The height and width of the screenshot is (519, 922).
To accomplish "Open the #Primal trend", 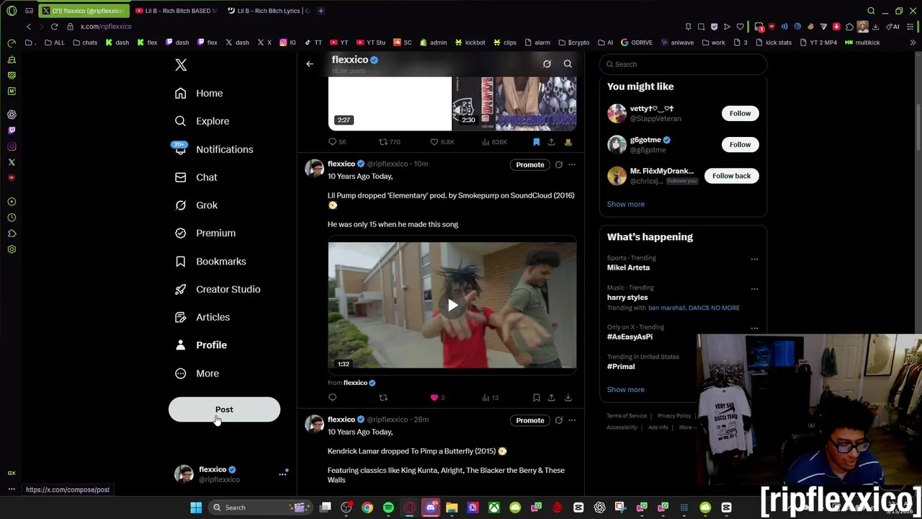I will [x=621, y=366].
